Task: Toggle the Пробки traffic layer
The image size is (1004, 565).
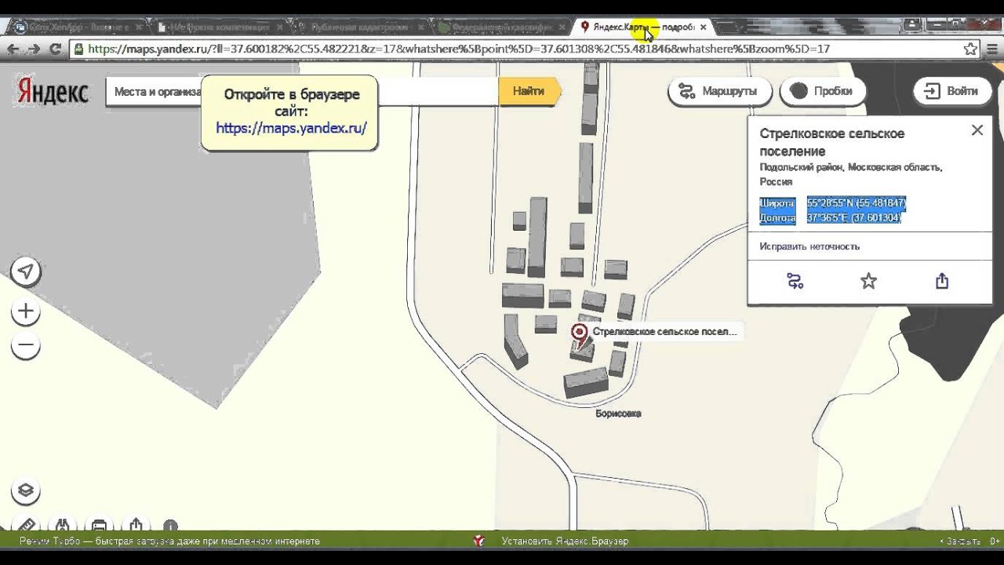Action: click(822, 91)
